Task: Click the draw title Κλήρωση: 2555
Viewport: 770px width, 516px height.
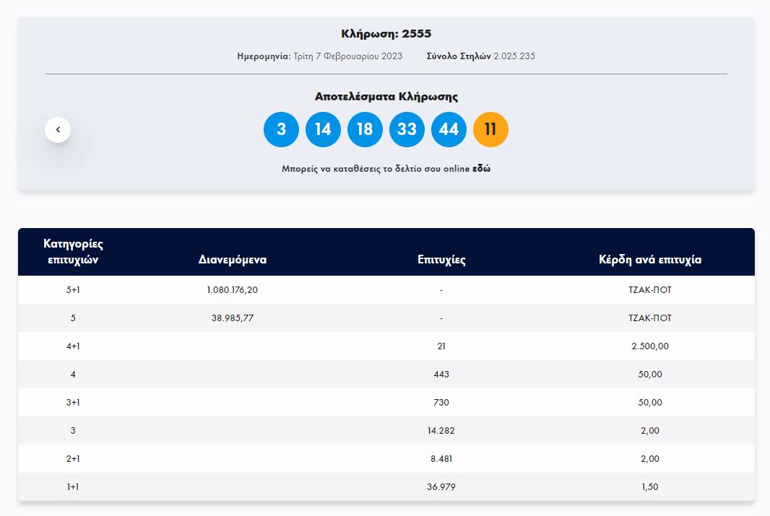Action: click(386, 34)
